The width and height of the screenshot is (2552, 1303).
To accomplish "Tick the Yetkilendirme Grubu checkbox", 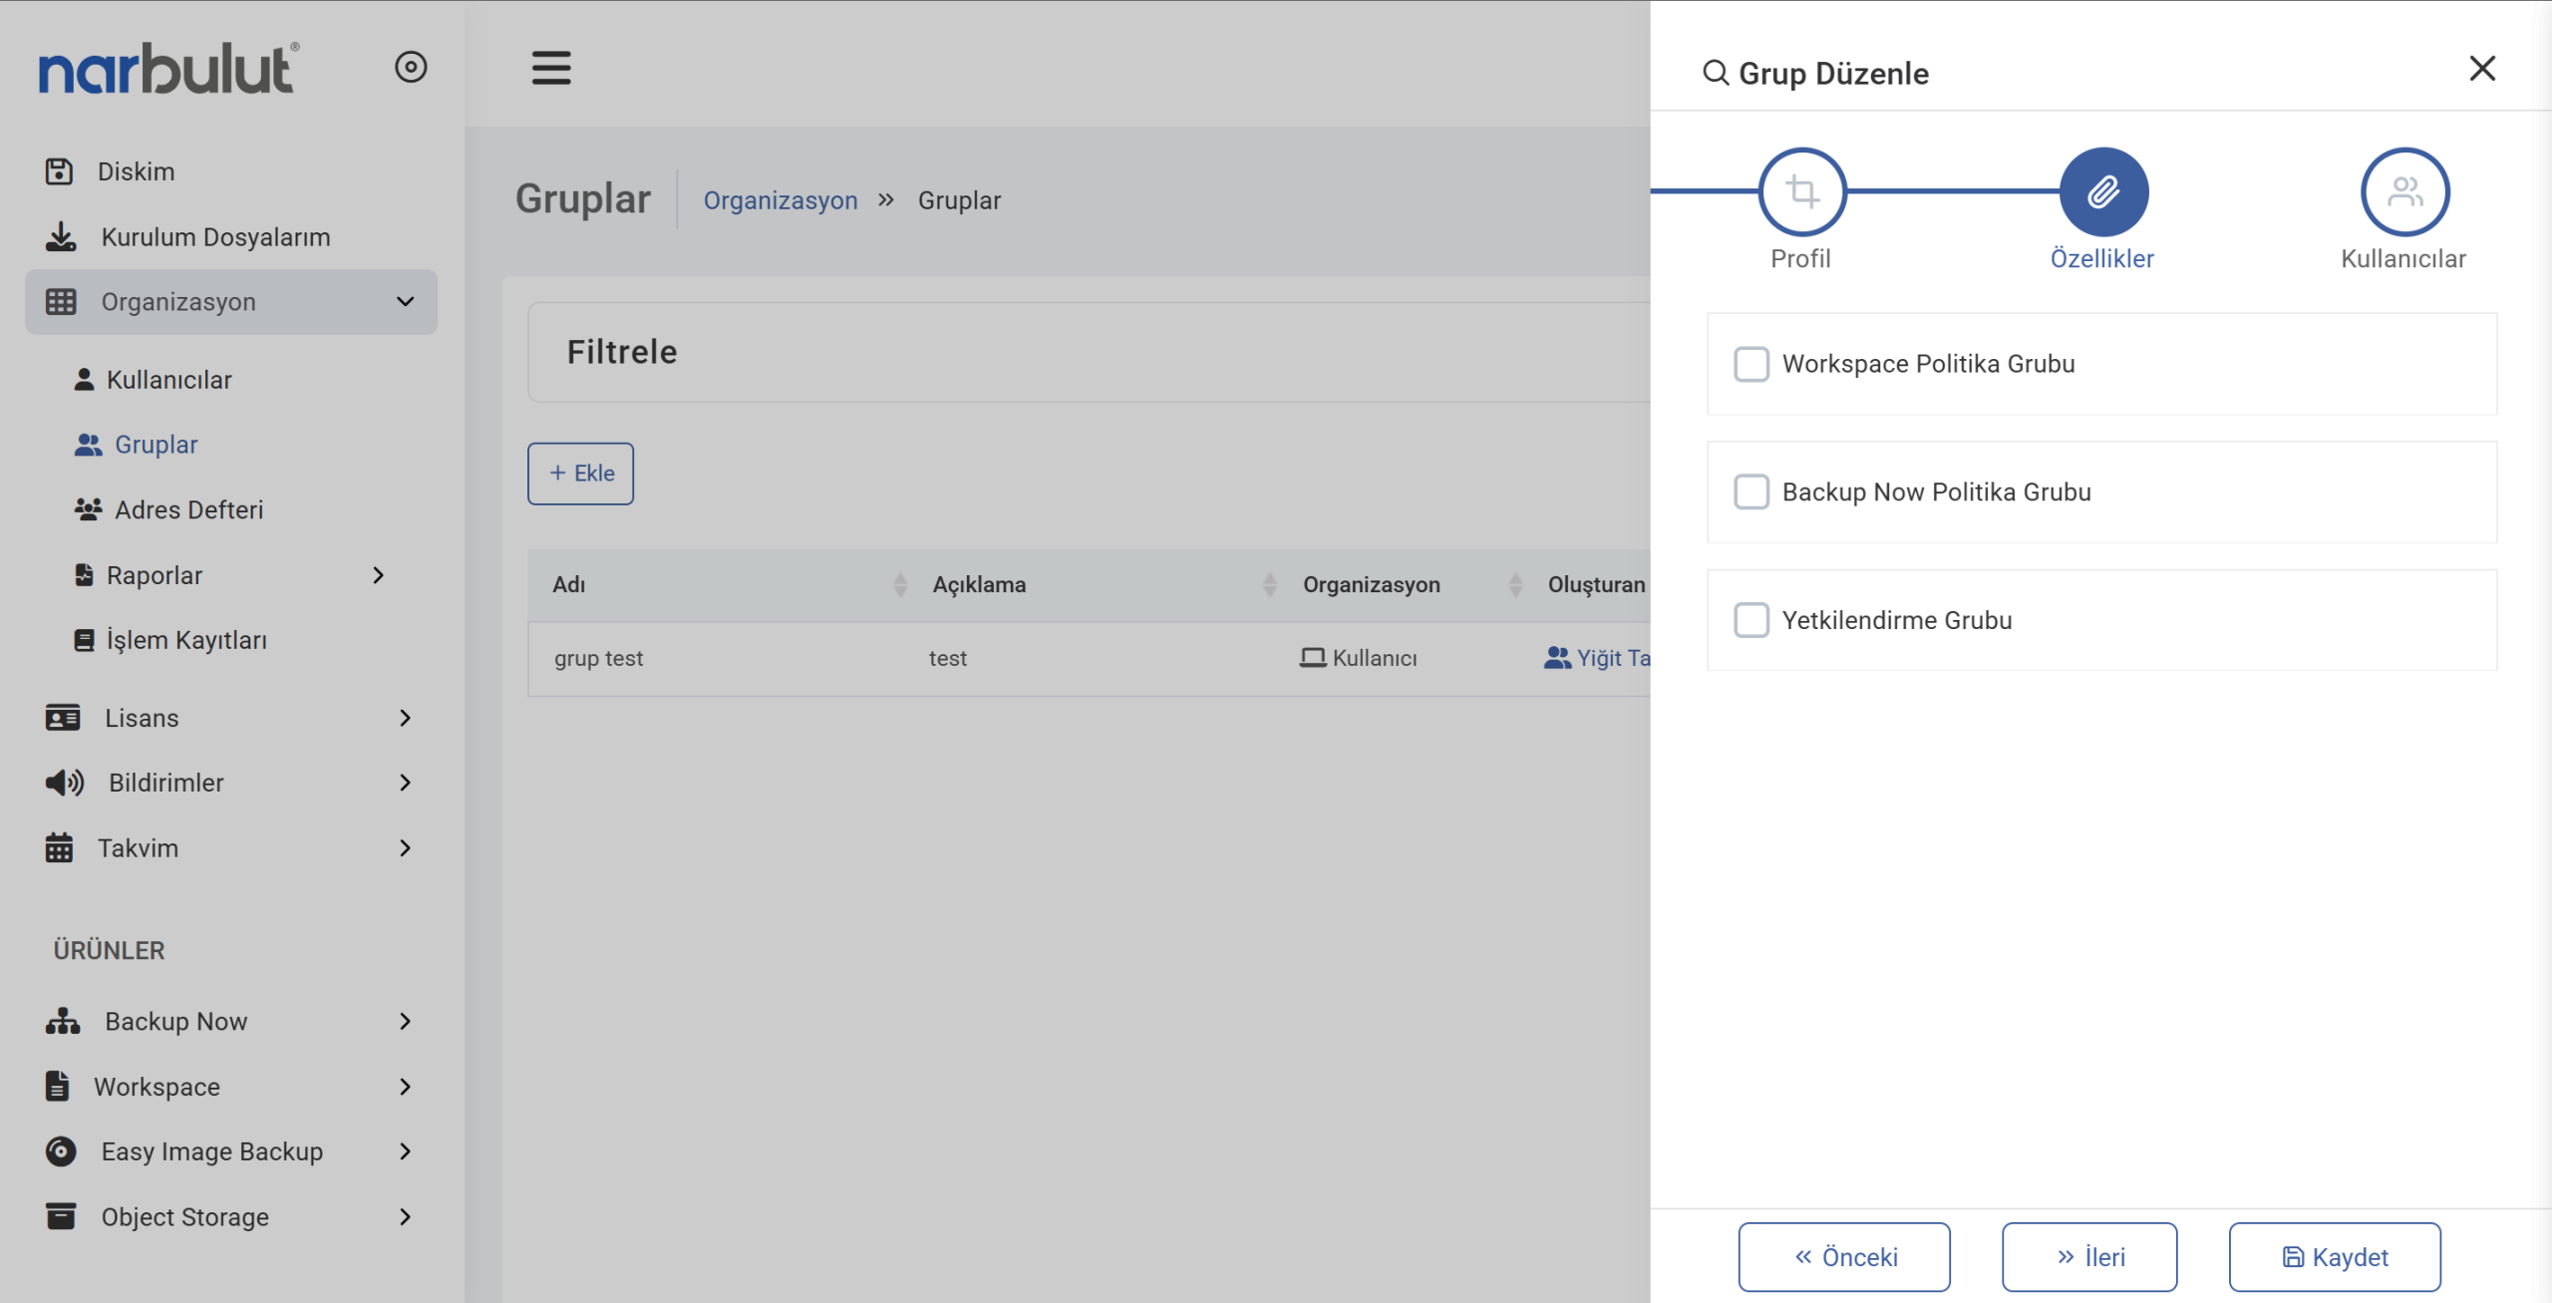I will 1751,620.
